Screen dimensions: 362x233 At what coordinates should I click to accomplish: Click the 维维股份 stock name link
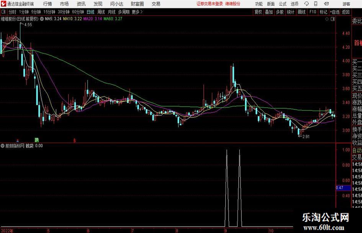click(233, 4)
